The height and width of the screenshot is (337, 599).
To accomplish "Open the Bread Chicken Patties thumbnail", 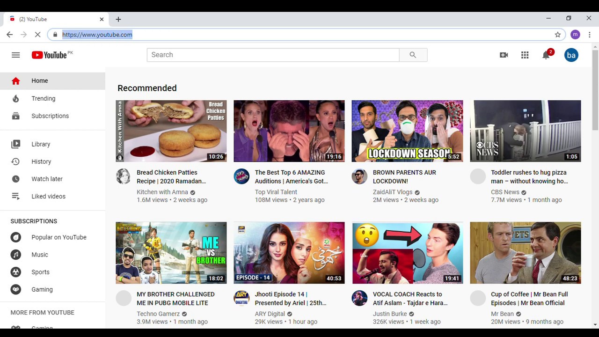I will [x=171, y=131].
